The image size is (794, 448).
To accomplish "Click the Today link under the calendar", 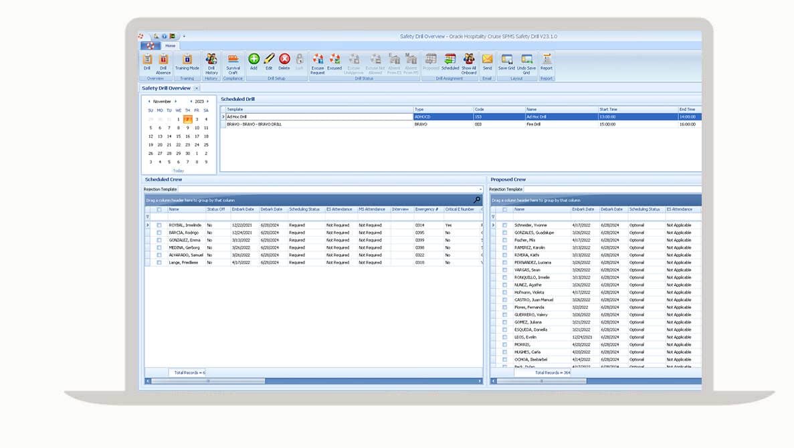I will tap(178, 171).
